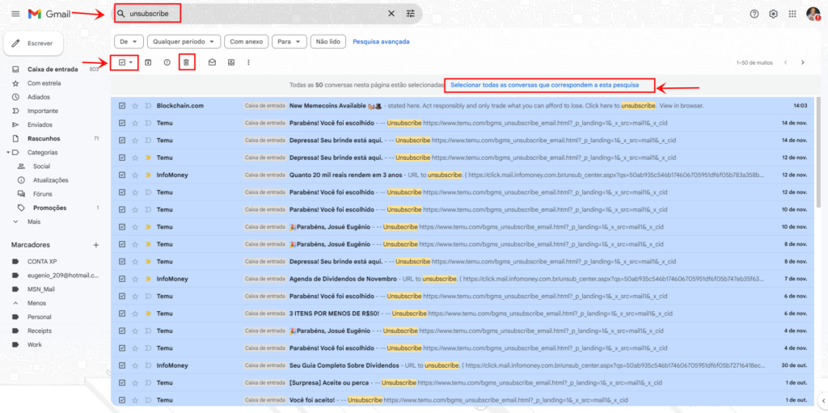Viewport: 828px width, 413px height.
Task: Uncheck the Quanto 20 mil reais email
Action: 122,175
